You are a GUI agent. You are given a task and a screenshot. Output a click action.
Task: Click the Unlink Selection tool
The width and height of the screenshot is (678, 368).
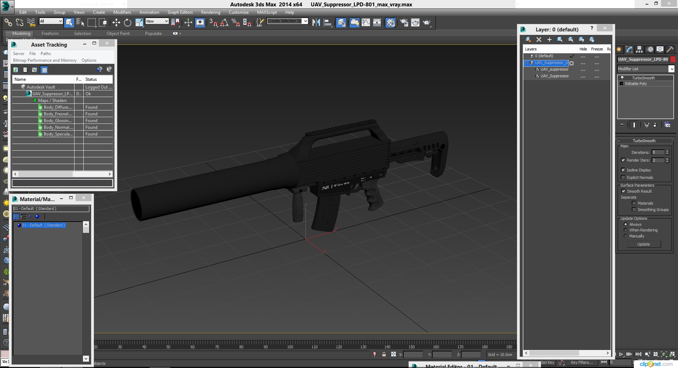[19, 23]
